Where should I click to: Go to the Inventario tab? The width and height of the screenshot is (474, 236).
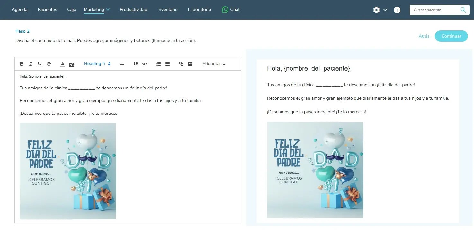tap(167, 10)
